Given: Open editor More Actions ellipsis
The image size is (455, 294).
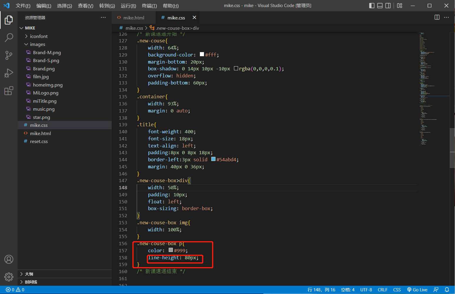Looking at the screenshot, I should coord(446,17).
